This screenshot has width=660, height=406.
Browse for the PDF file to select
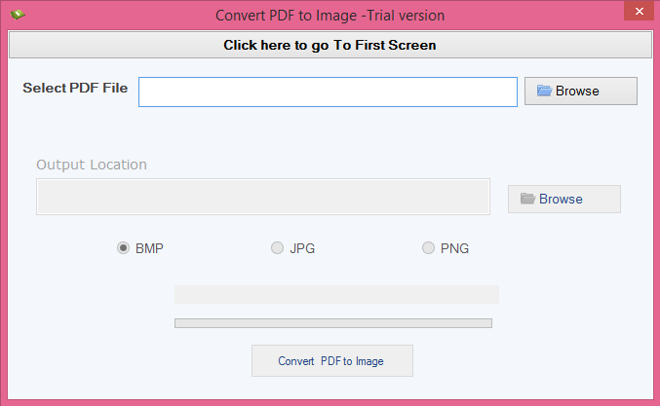click(x=581, y=91)
